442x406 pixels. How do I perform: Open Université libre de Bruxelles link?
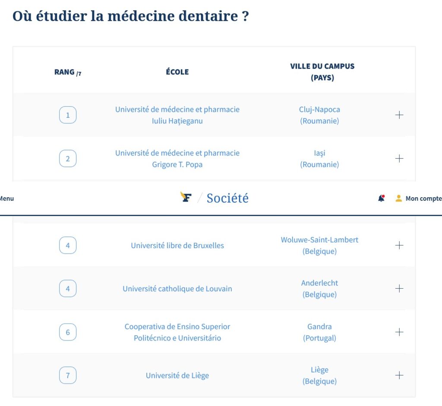[x=177, y=245]
